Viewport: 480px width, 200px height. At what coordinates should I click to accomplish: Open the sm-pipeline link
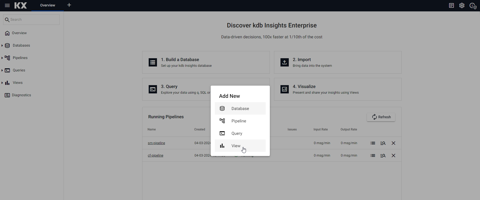click(x=156, y=143)
